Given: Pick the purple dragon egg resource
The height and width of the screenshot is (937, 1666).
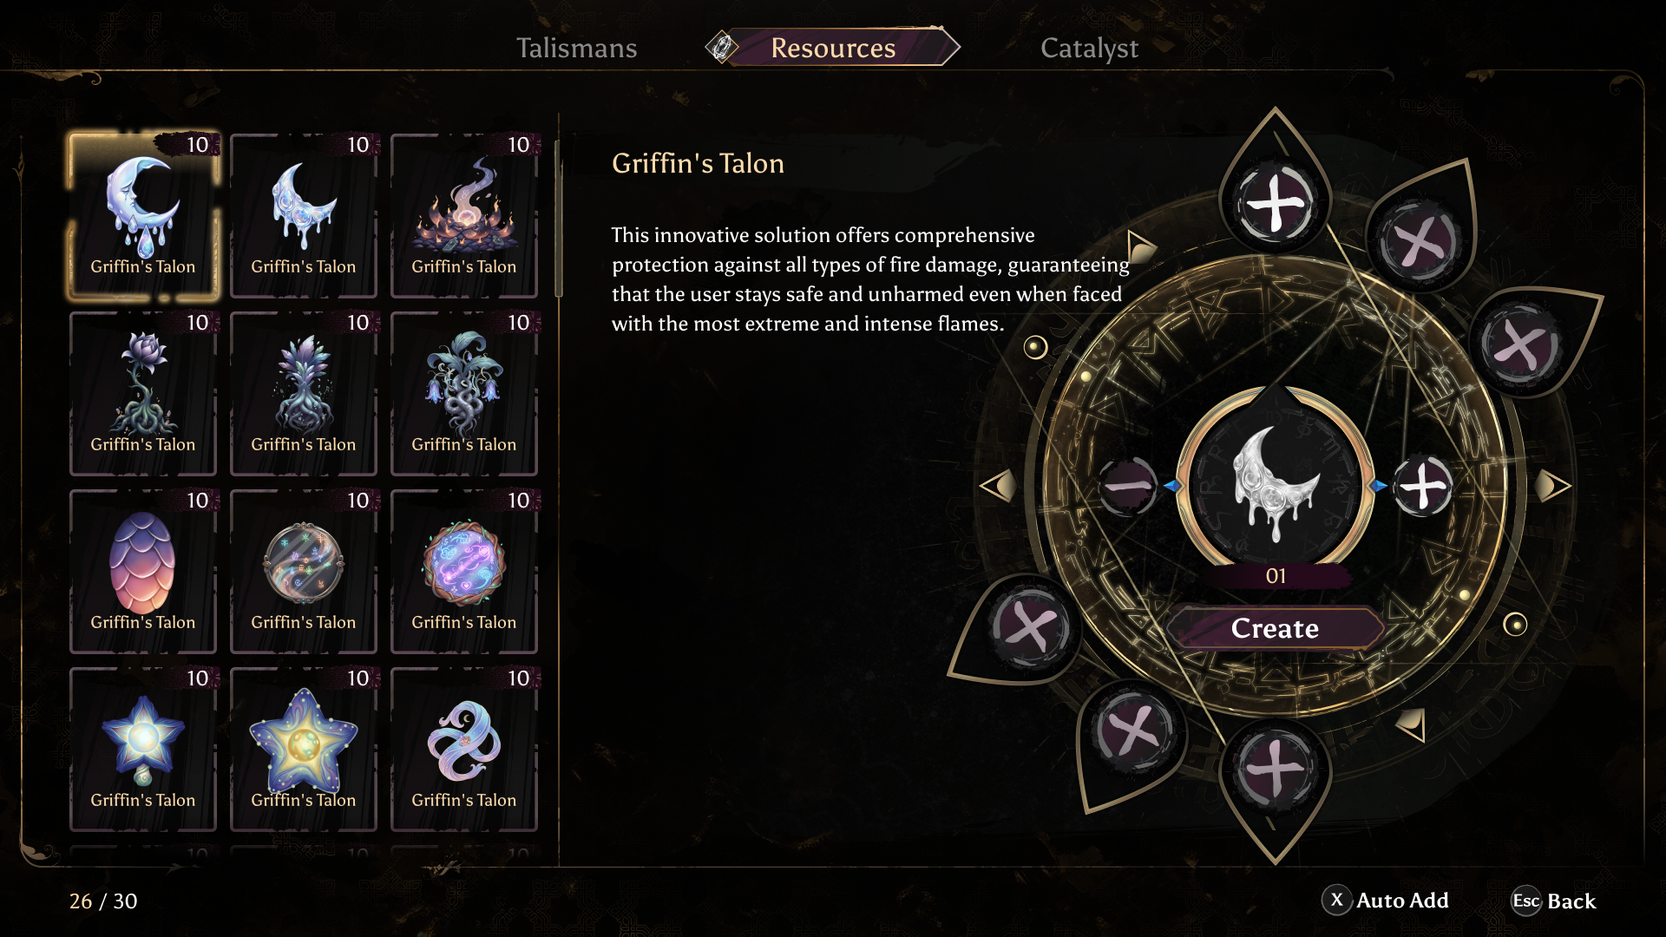Looking at the screenshot, I should [143, 572].
